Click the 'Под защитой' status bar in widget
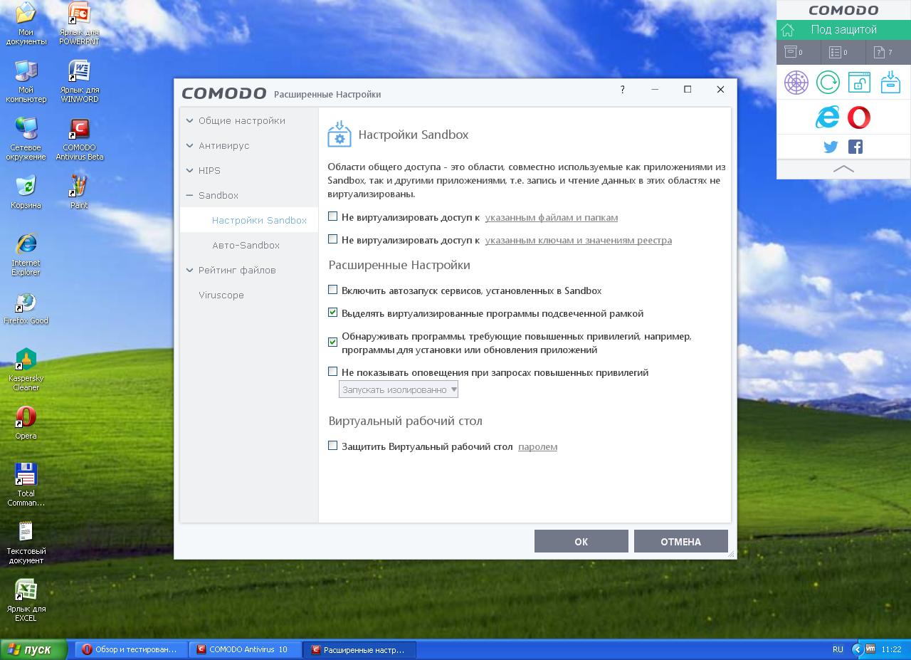Image resolution: width=911 pixels, height=660 pixels. point(843,30)
